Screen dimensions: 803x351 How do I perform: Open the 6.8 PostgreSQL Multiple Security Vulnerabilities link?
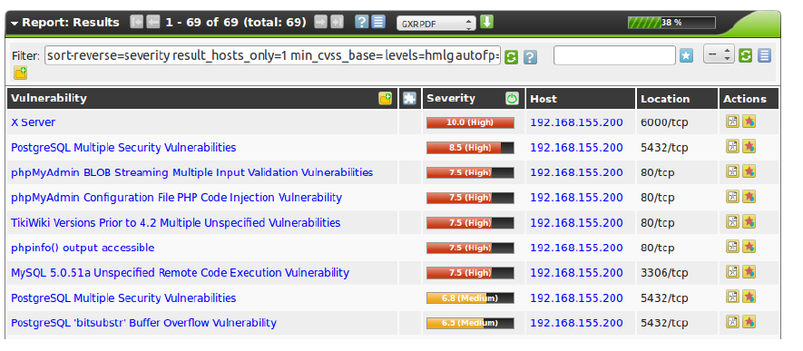[x=123, y=297]
